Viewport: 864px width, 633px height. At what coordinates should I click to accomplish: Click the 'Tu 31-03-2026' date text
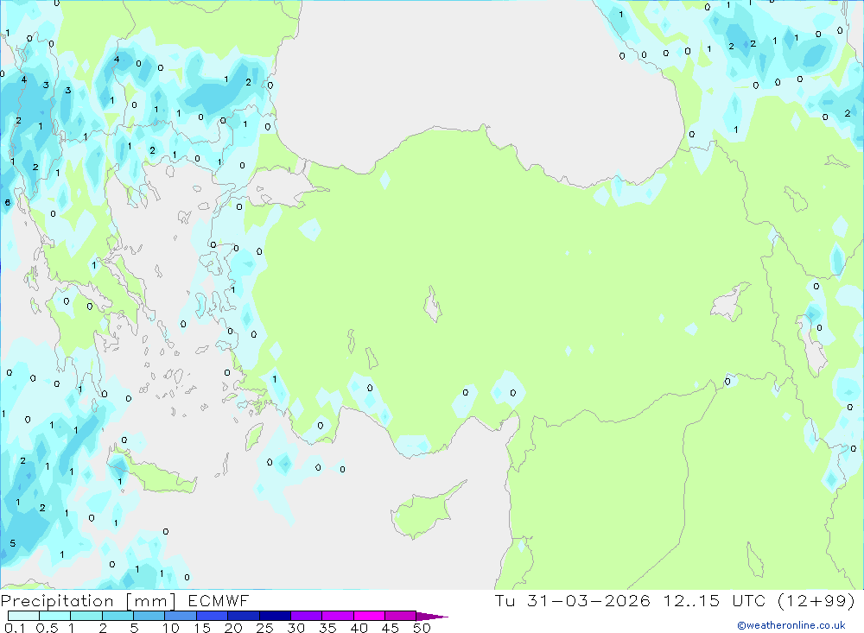pos(573,601)
